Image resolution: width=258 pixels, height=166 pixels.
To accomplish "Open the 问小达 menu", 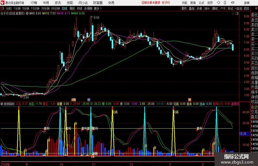I will (x=83, y=3).
